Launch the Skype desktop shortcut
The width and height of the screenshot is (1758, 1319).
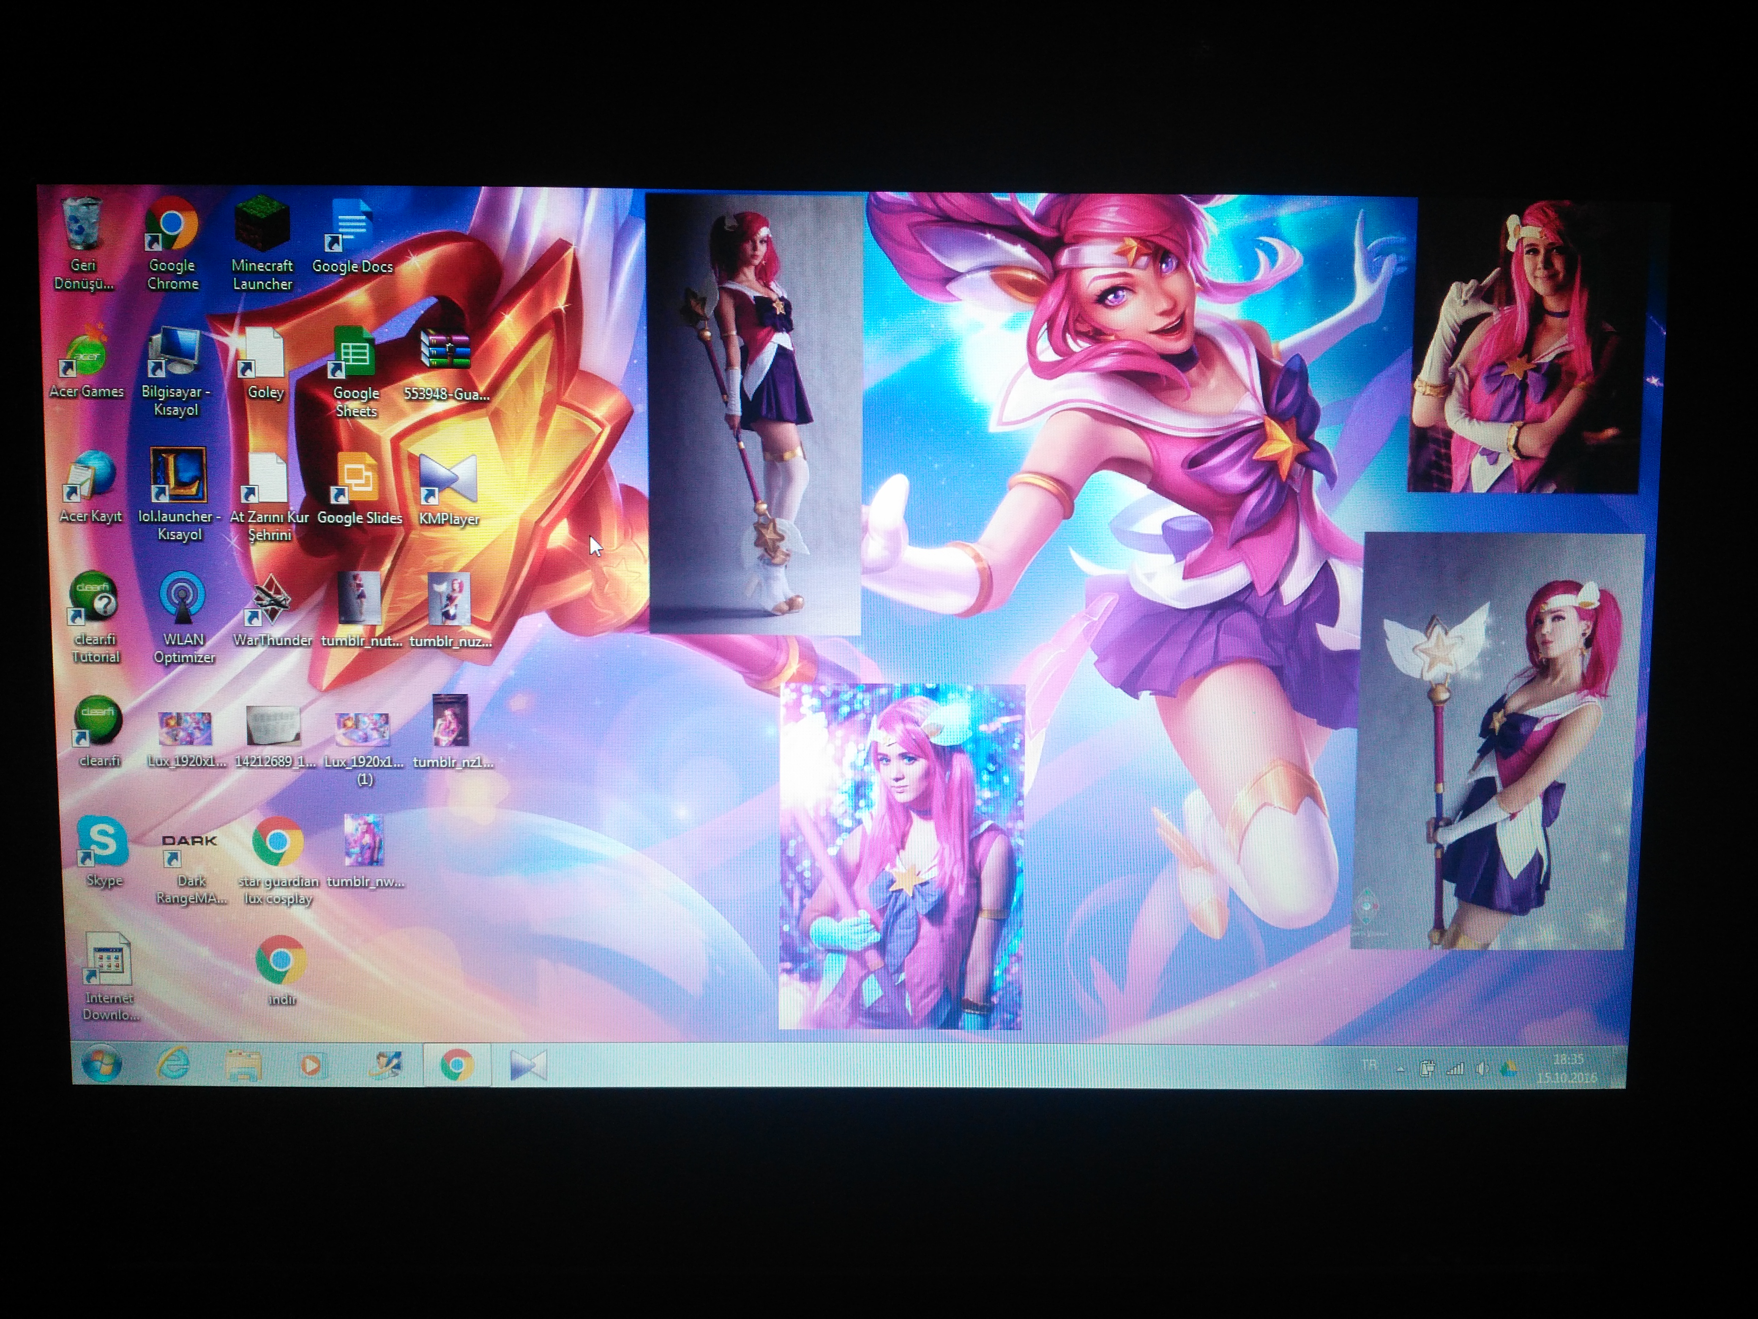tap(103, 851)
